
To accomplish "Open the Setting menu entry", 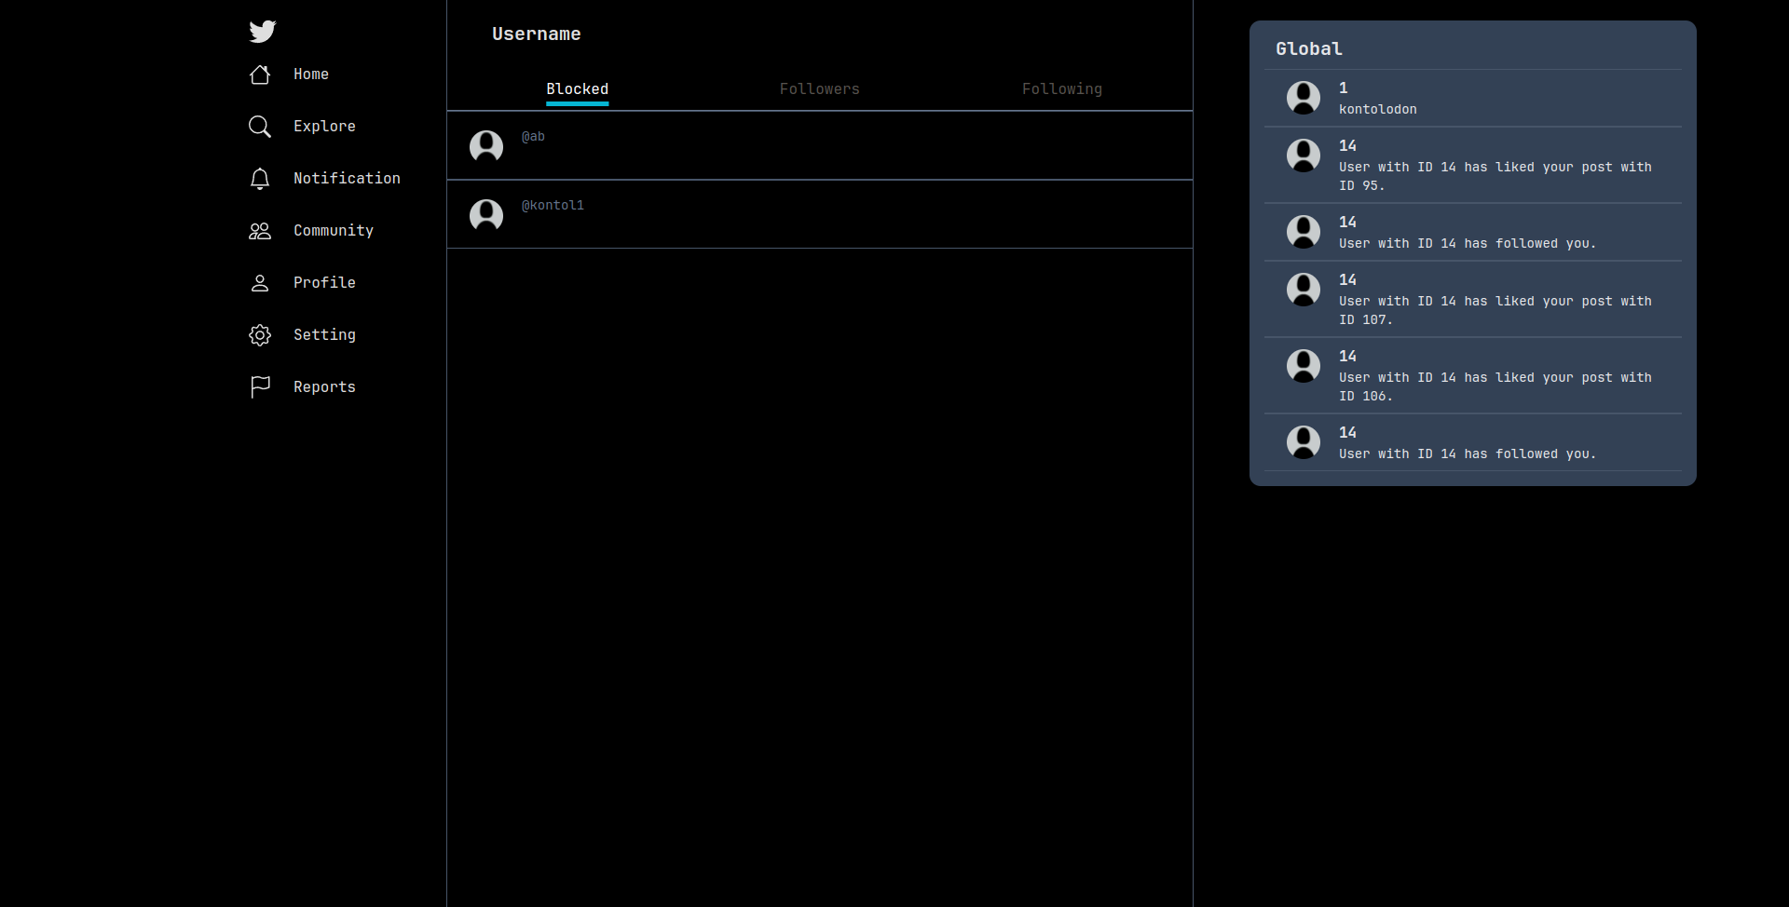I will pyautogui.click(x=324, y=335).
